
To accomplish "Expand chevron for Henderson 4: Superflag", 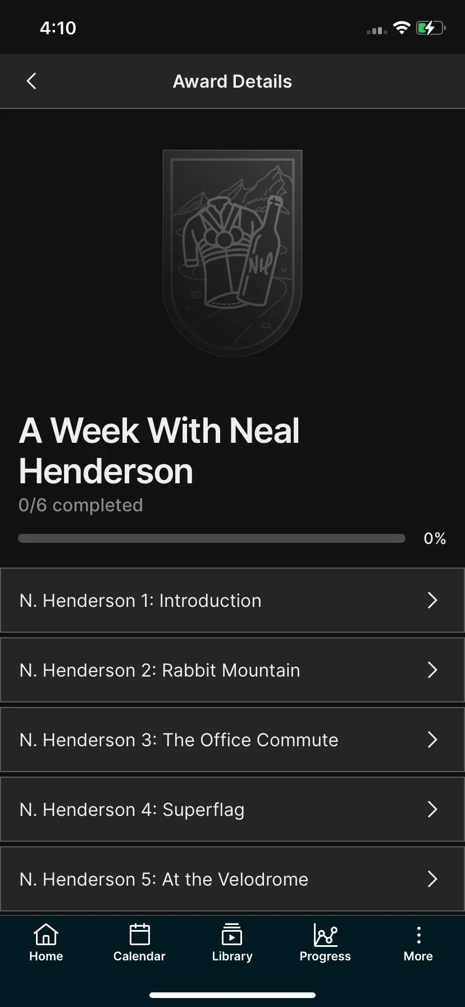I will (x=432, y=809).
